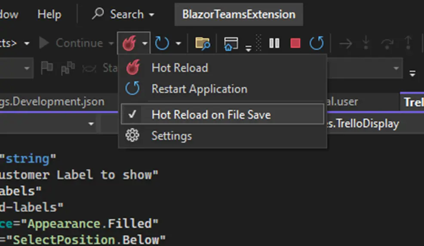Viewport: 424px width, 246px height.
Task: Open the Search box dropdown arrow
Action: point(151,15)
